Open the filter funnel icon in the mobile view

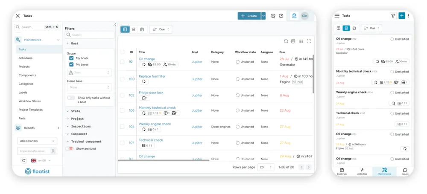(x=393, y=16)
